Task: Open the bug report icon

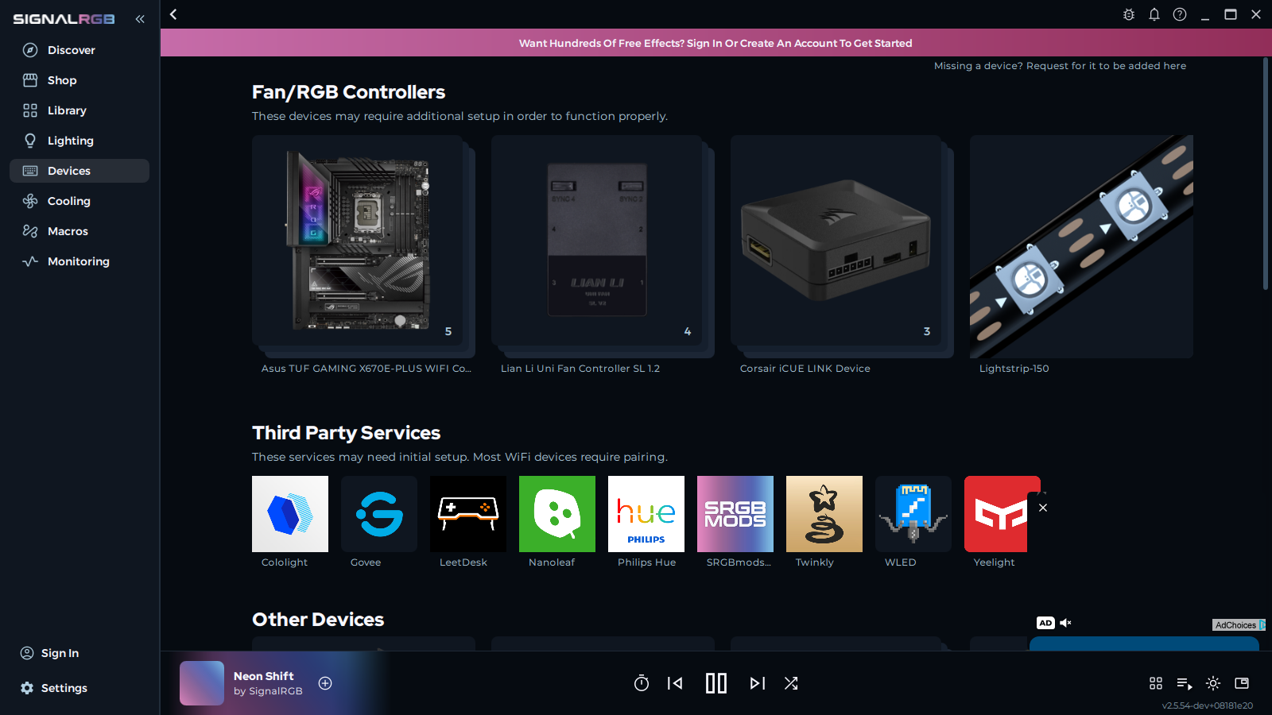Action: (1128, 14)
